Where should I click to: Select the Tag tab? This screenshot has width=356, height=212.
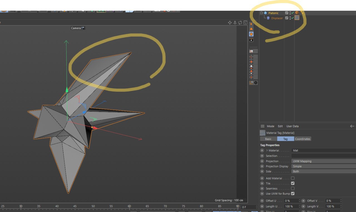point(285,139)
